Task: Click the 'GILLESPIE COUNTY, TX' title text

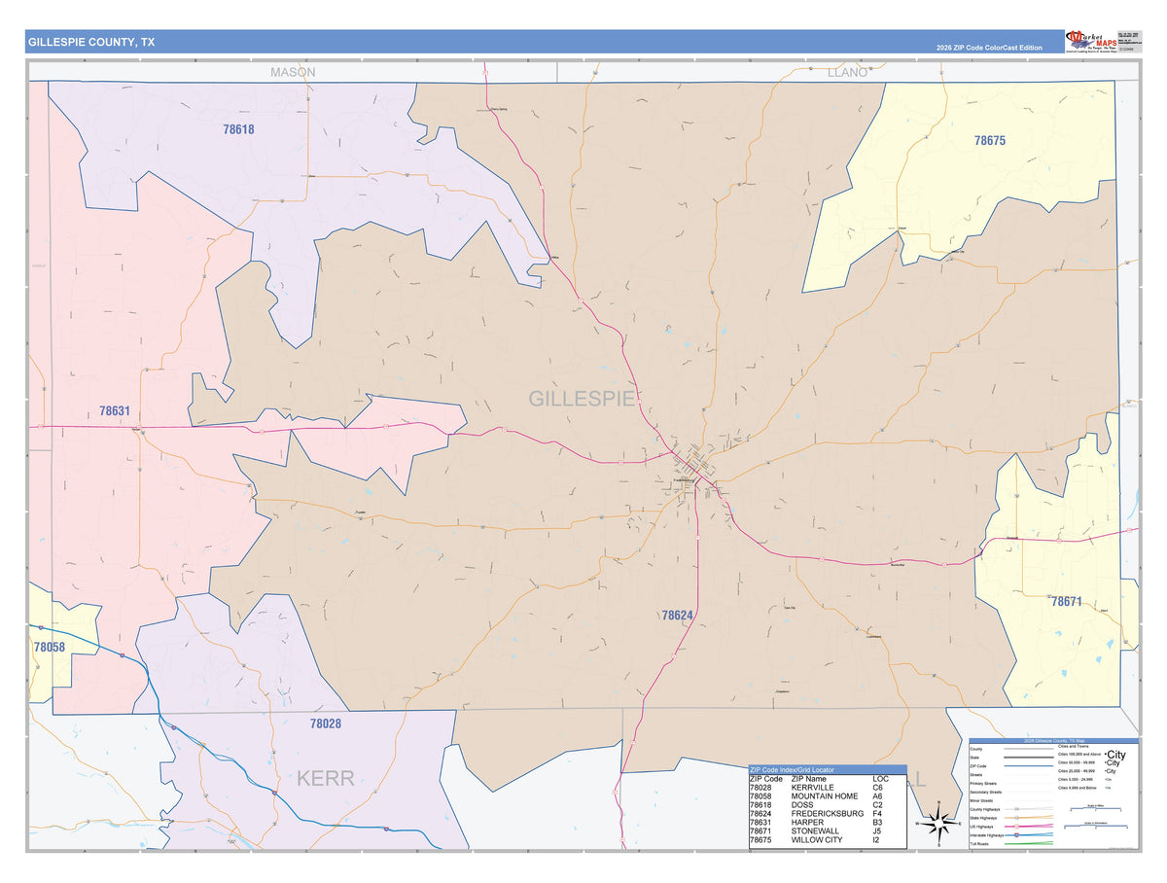Action: click(x=91, y=42)
